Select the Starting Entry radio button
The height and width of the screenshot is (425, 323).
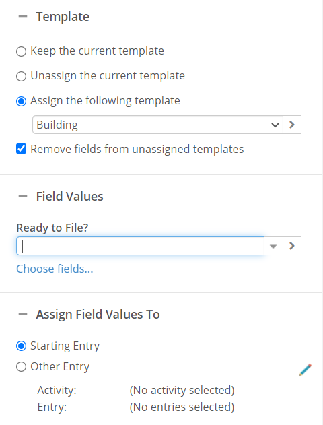click(x=21, y=346)
